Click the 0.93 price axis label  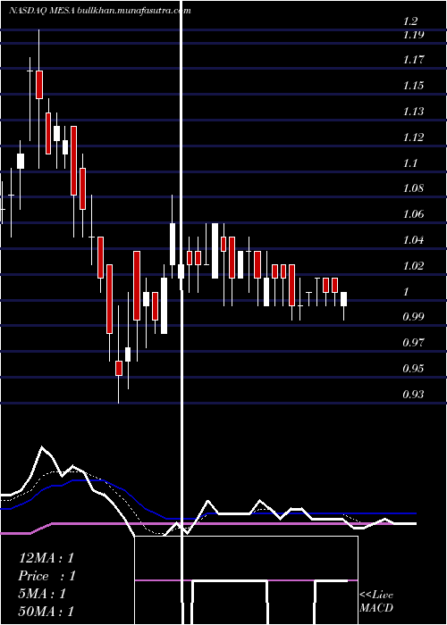[x=413, y=395]
